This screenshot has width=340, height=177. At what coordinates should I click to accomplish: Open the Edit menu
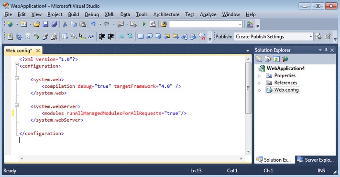[22, 14]
